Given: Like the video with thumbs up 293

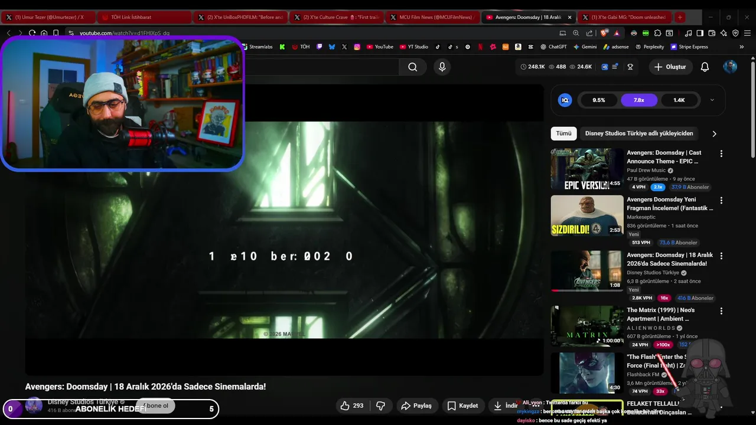Looking at the screenshot, I should pos(351,406).
